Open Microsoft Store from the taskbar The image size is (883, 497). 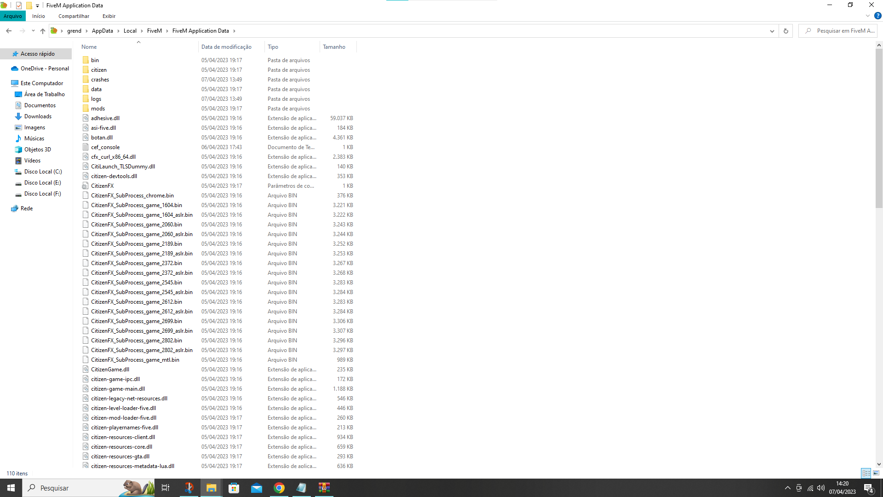point(234,488)
